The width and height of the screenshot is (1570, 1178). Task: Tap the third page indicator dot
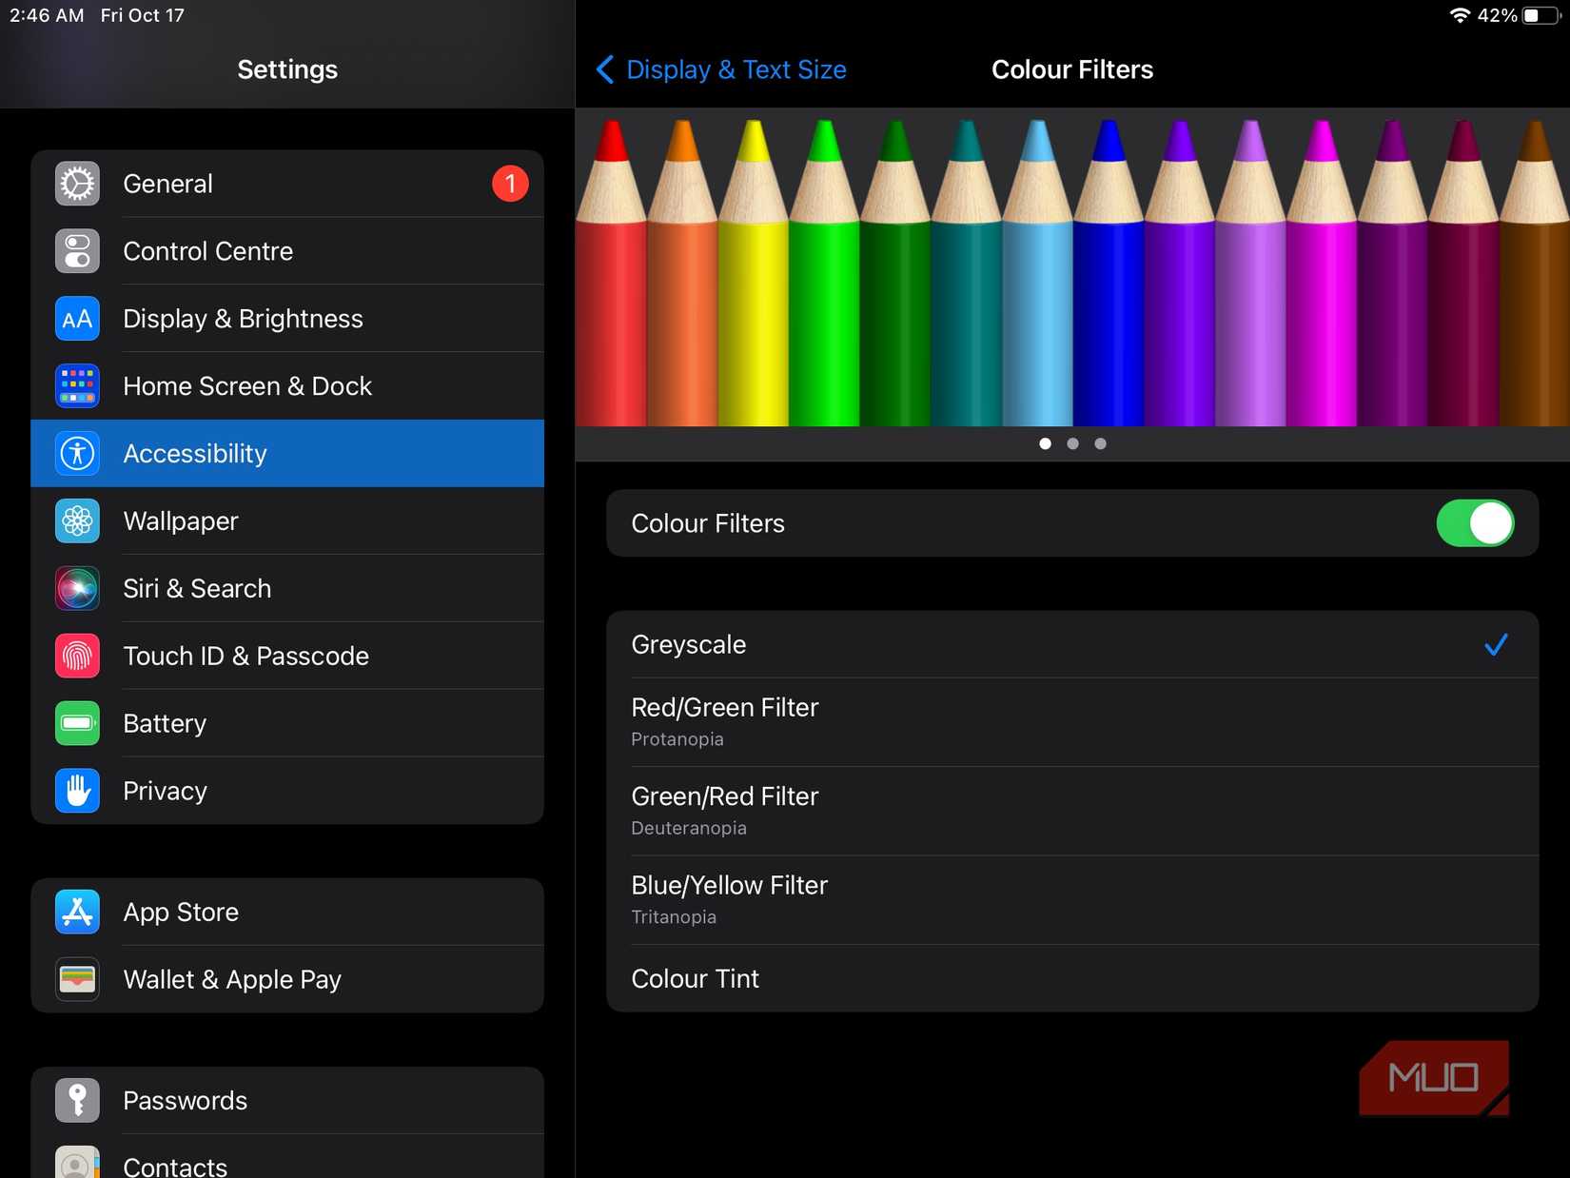click(1101, 442)
